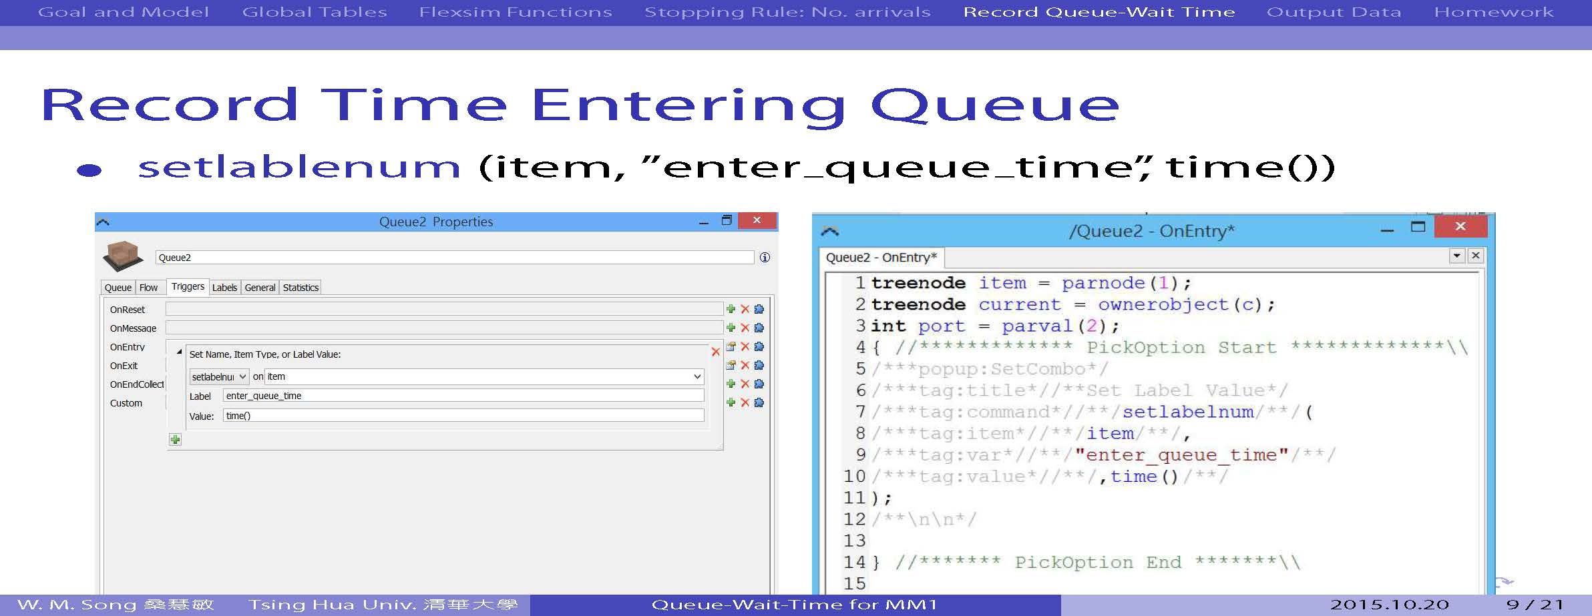This screenshot has height=616, width=1592.
Task: Collapse the Set Name pick option triangle
Action: (x=179, y=352)
